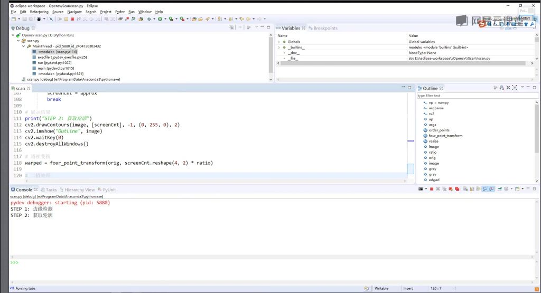Click the Pin Console icon
Image resolution: width=541 pixels, height=293 pixels.
coord(499,189)
